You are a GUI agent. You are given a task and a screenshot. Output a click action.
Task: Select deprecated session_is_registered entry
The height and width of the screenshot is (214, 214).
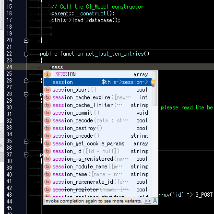[97, 159]
